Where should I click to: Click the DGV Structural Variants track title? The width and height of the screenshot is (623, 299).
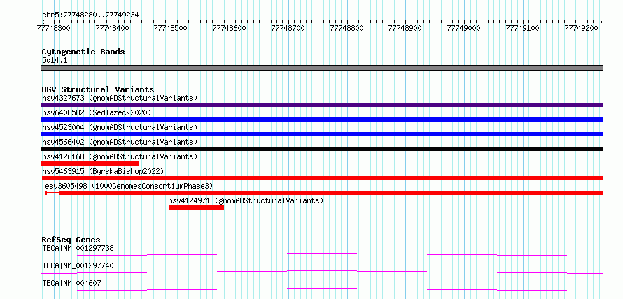98,89
